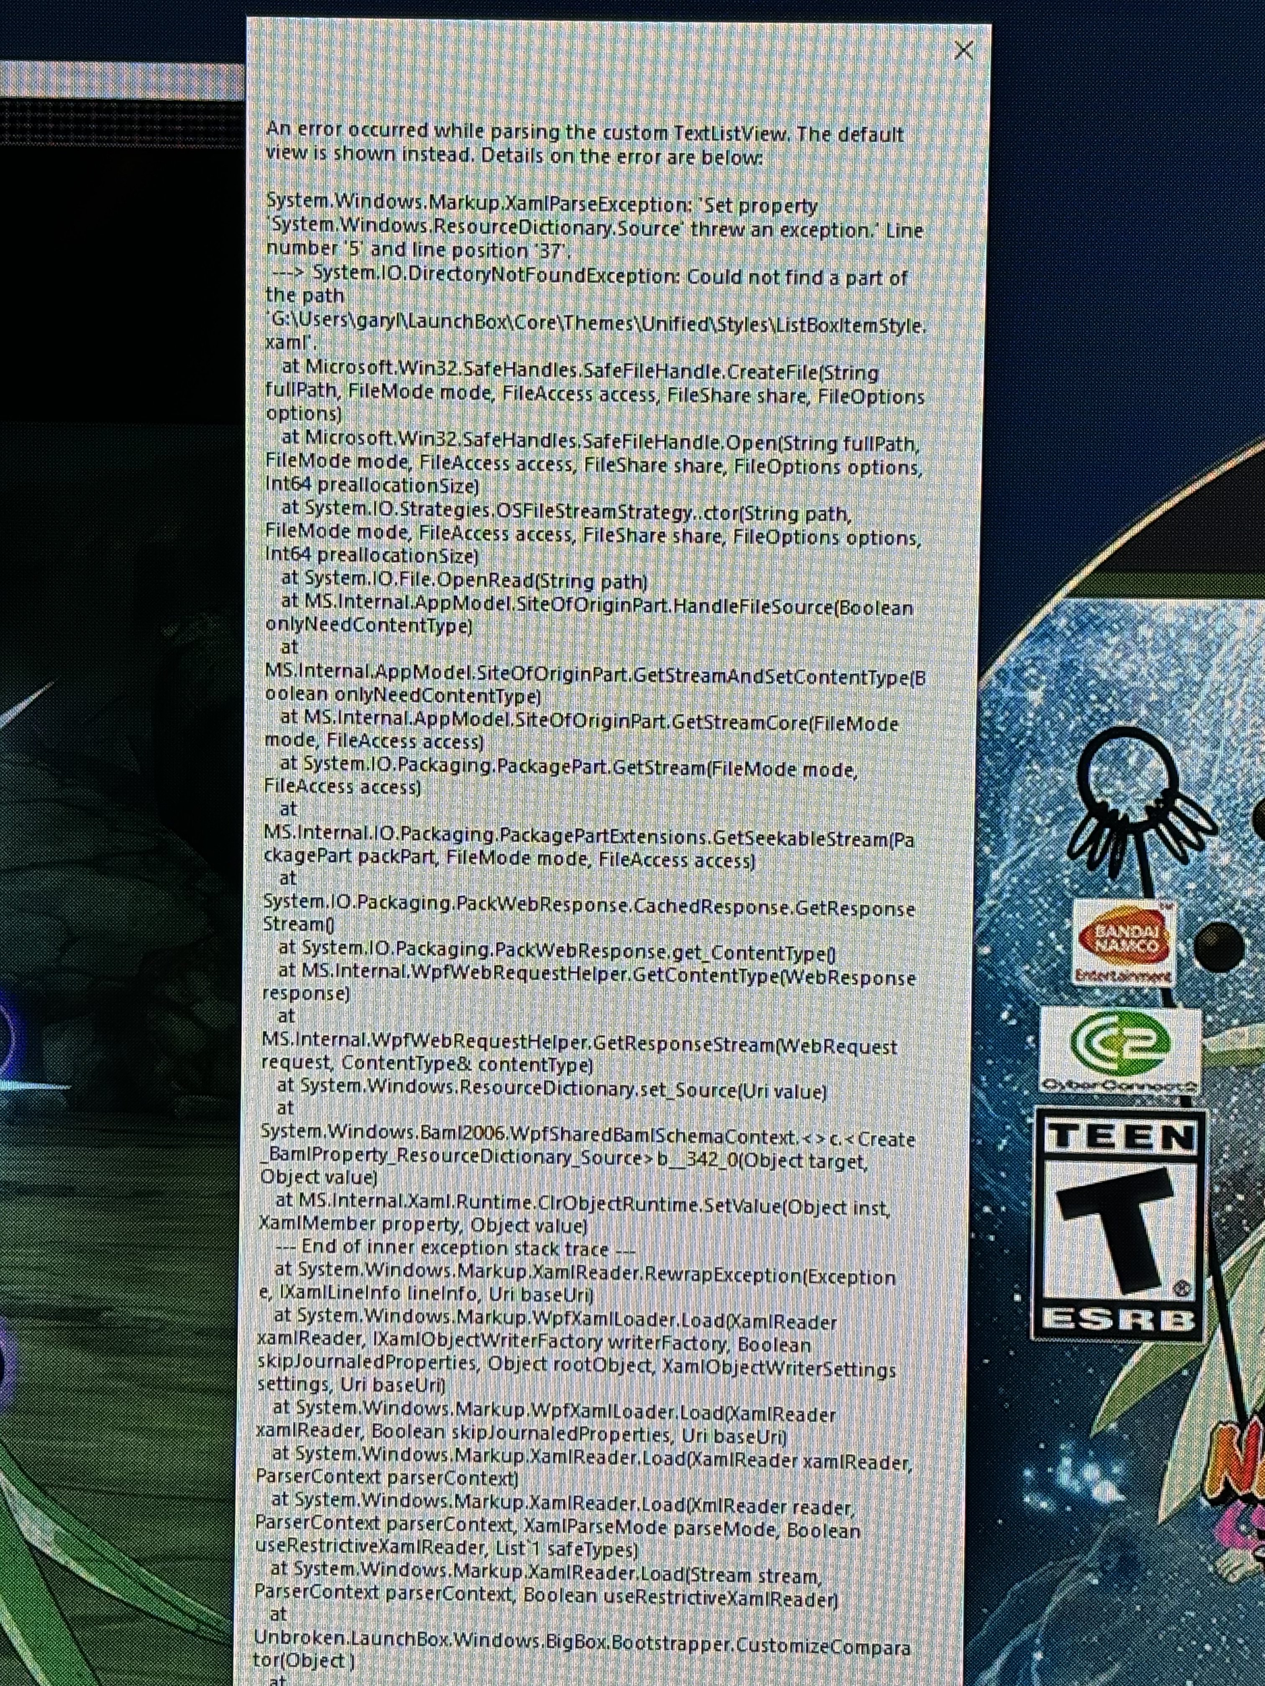Click the "ResourceDictionary.set_Source(Uri value)" line

552,1088
